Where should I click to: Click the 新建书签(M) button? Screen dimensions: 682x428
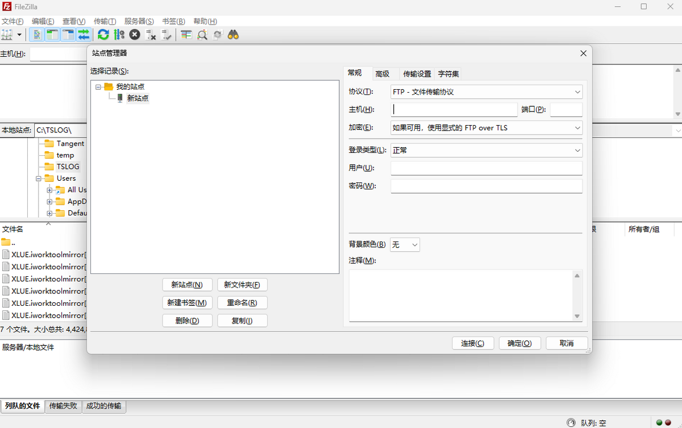tap(187, 302)
